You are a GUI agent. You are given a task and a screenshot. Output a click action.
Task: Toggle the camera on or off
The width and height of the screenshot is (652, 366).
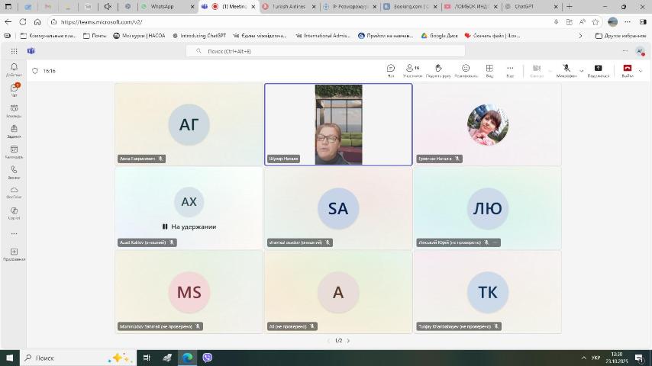536,69
